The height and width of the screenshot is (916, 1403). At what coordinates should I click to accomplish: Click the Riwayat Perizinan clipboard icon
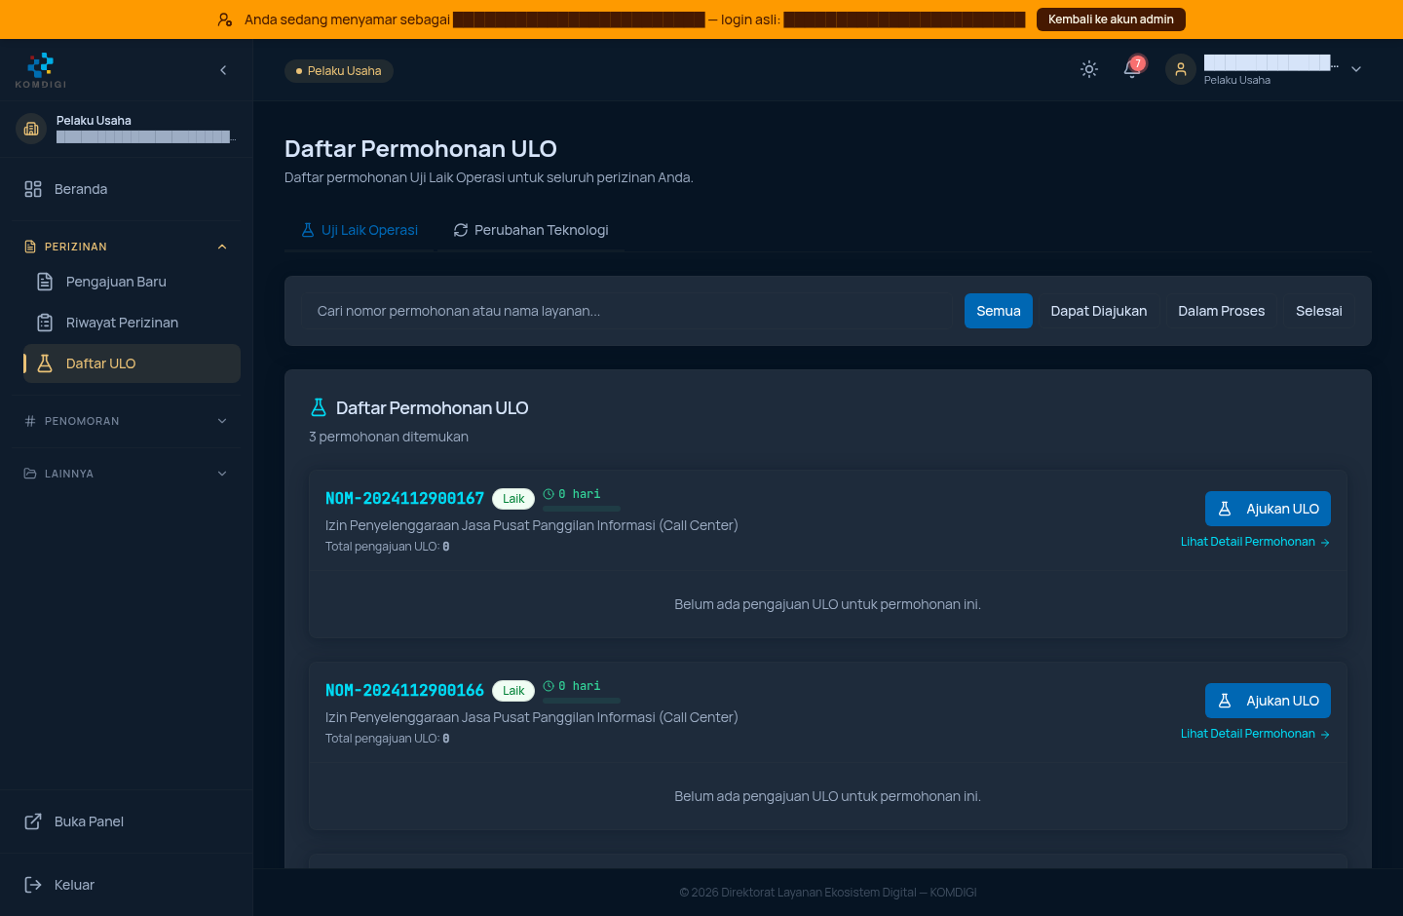coord(45,323)
